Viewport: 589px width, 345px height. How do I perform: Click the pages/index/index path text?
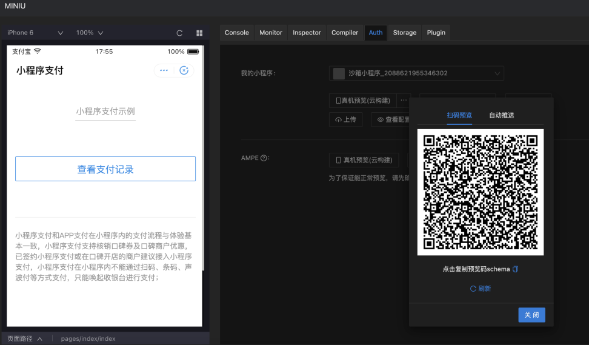[88, 338]
